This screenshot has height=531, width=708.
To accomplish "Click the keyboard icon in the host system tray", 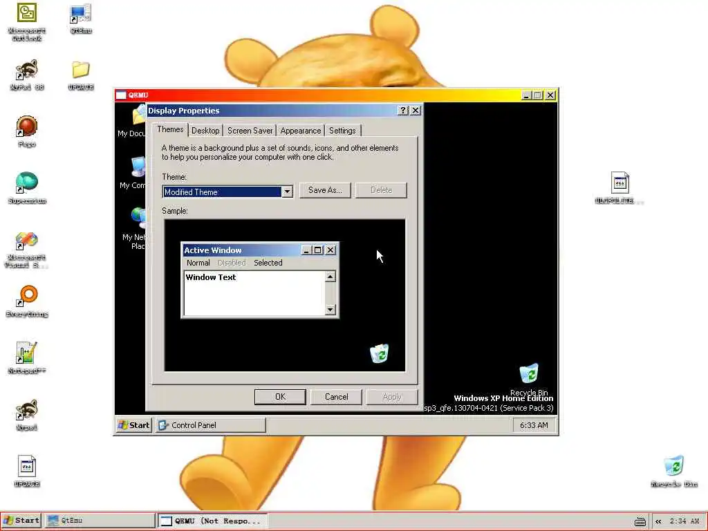I will [x=640, y=521].
